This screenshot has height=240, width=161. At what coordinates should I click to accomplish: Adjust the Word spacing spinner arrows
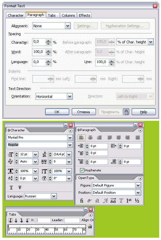(48, 52)
